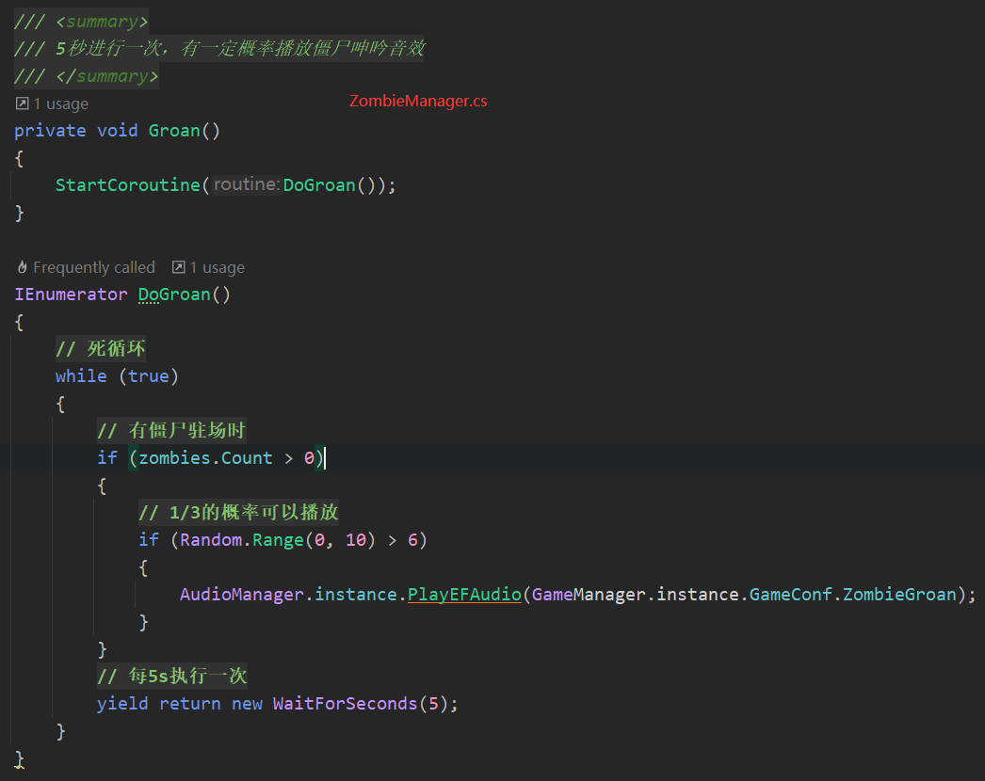985x781 pixels.
Task: Click the IEnumerator return type keyword
Action: click(71, 294)
